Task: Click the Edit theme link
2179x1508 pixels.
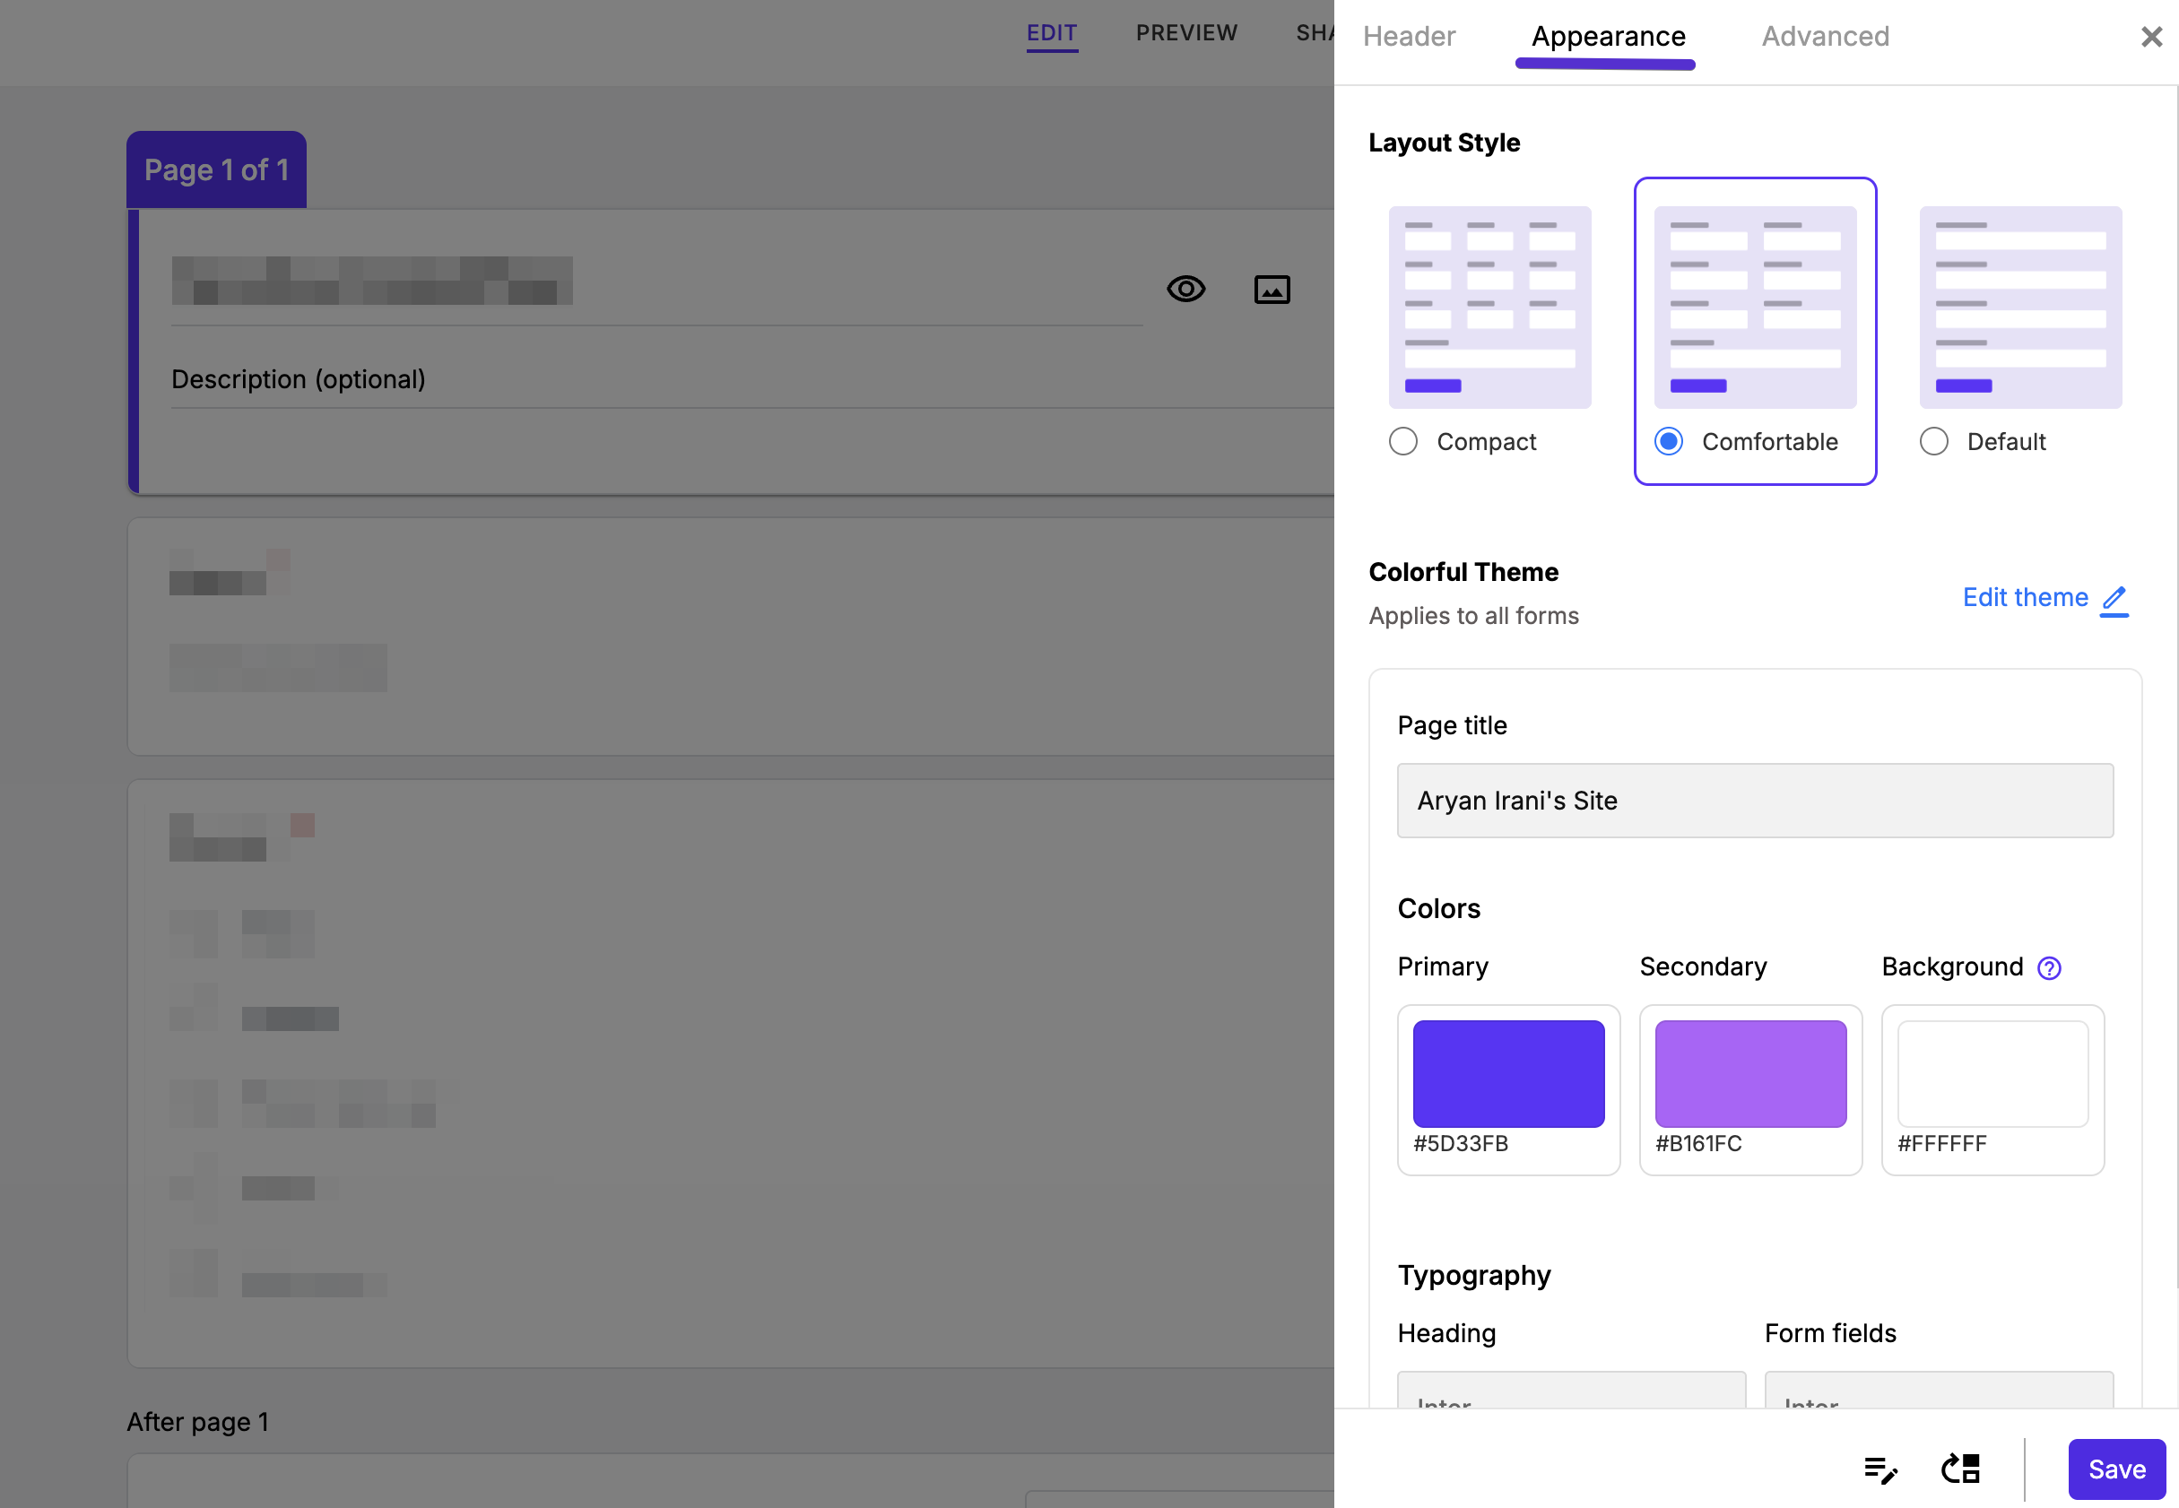Action: [2045, 598]
